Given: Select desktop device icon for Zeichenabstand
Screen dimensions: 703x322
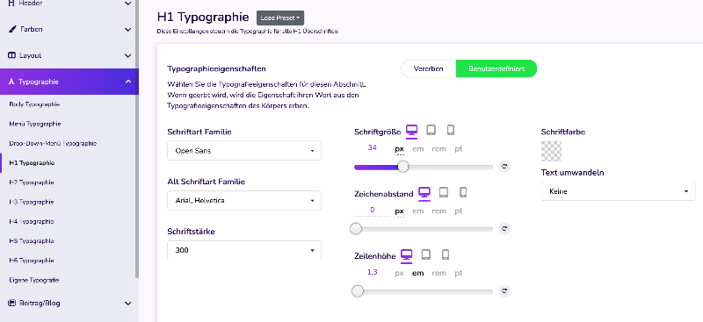Looking at the screenshot, I should point(424,192).
